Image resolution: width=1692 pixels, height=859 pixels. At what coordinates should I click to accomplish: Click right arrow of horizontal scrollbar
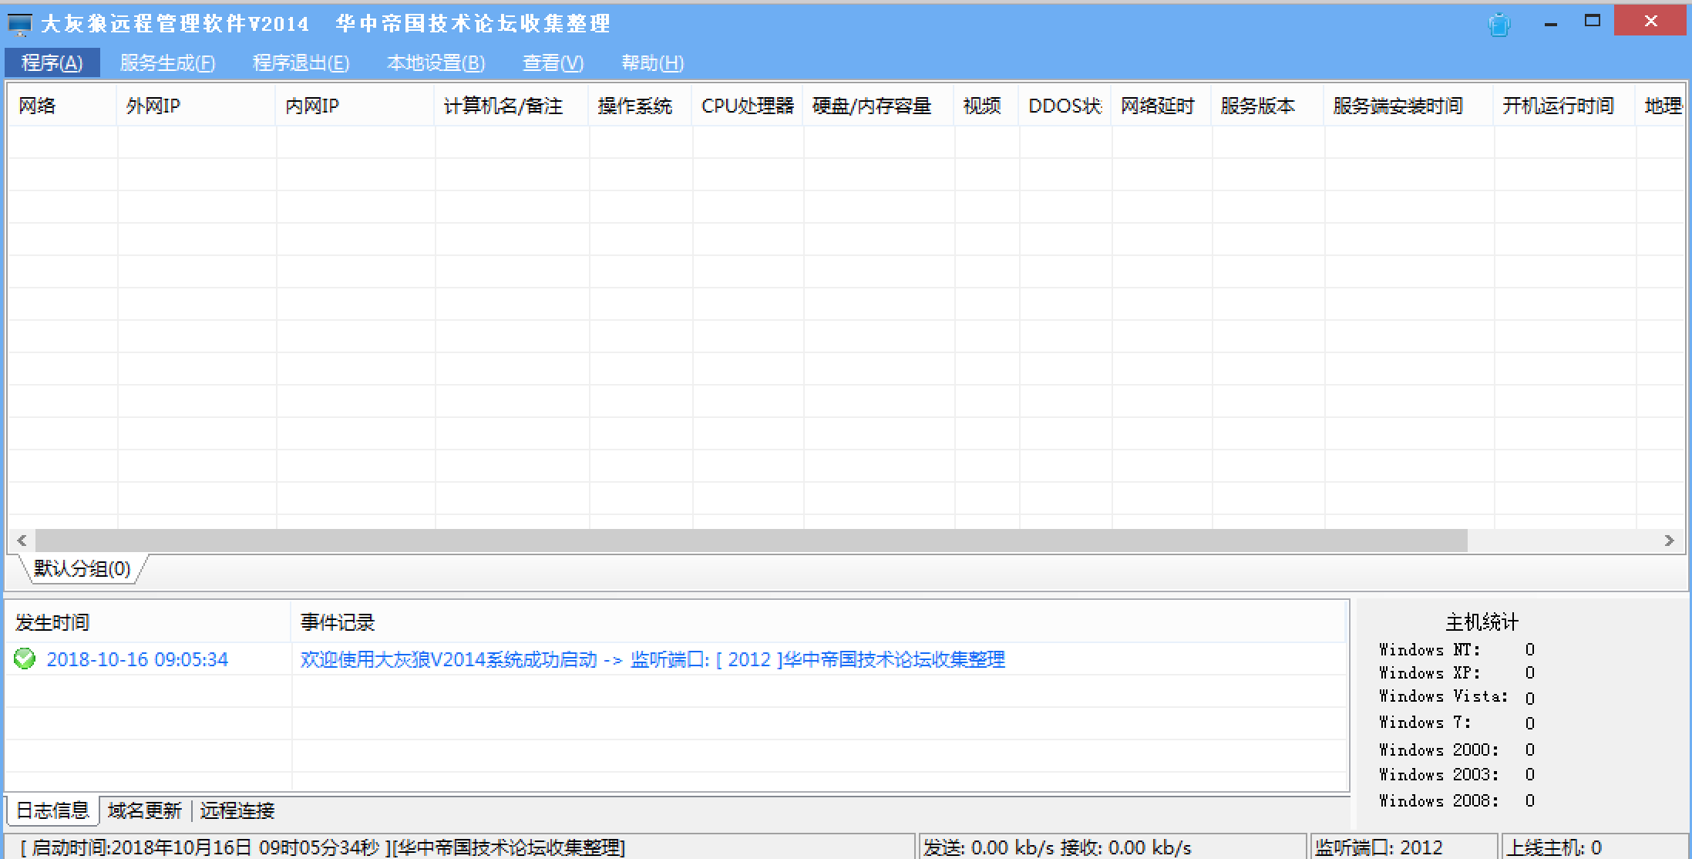click(x=1669, y=541)
